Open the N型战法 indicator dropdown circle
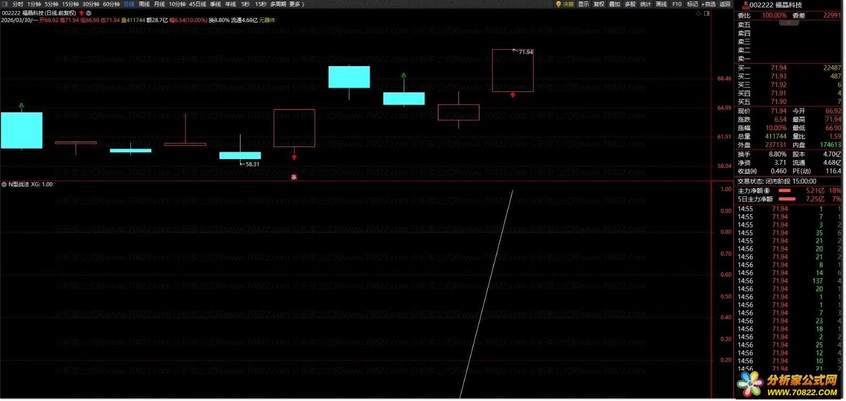 [4, 185]
